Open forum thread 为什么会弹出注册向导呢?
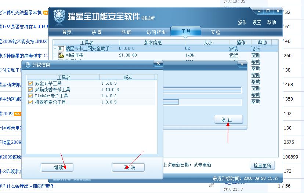304x193 pixels. (27, 186)
